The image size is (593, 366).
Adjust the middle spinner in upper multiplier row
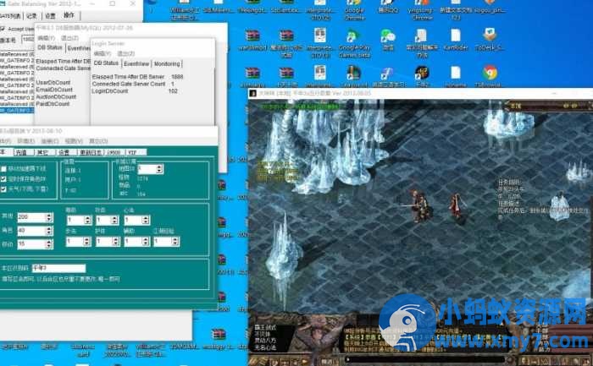point(108,220)
